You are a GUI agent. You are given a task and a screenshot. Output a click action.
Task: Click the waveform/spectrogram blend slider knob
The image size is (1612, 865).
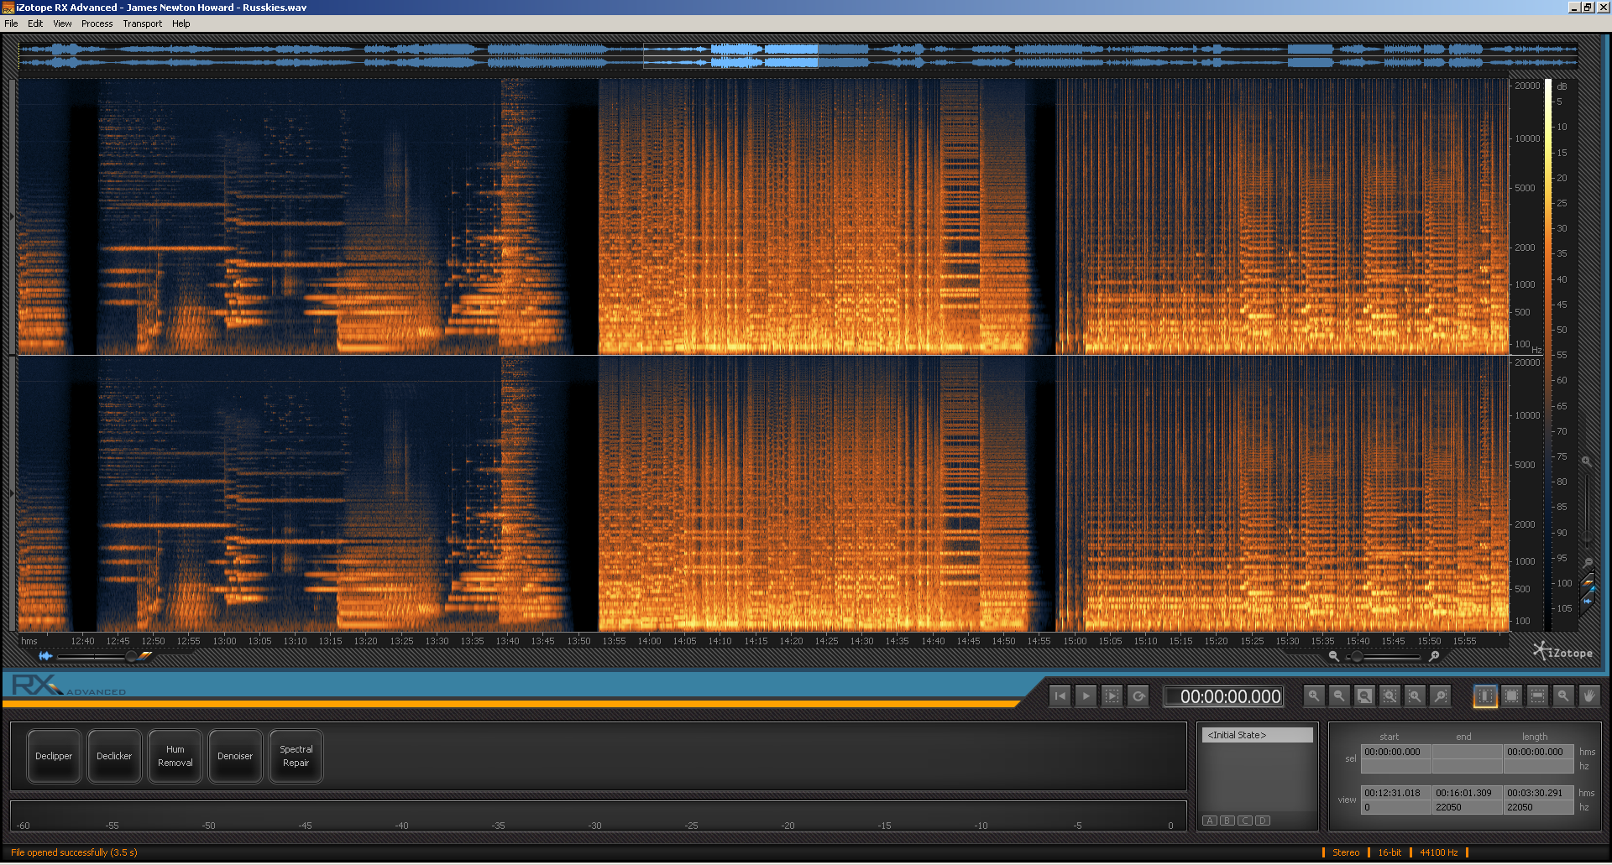(131, 656)
